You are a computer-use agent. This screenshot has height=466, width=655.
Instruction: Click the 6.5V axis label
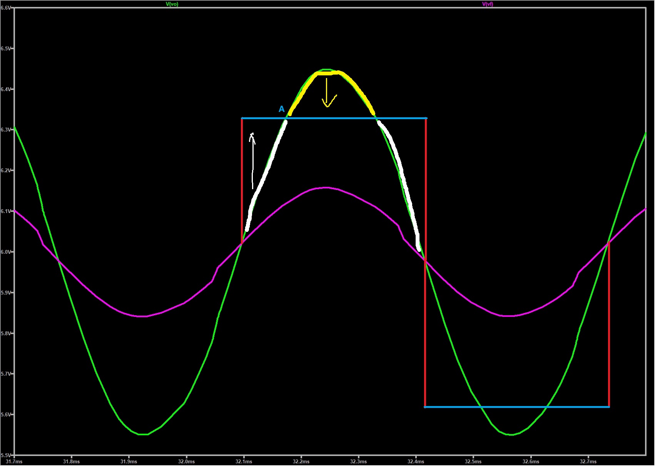pos(6,48)
